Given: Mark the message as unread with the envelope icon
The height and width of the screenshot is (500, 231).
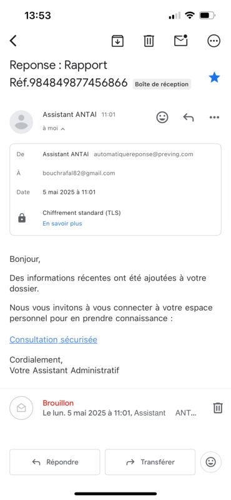Looking at the screenshot, I should pyautogui.click(x=180, y=40).
